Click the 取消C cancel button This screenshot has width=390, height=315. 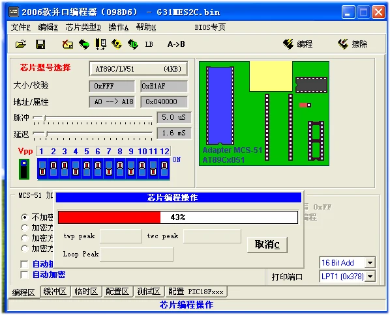click(267, 245)
